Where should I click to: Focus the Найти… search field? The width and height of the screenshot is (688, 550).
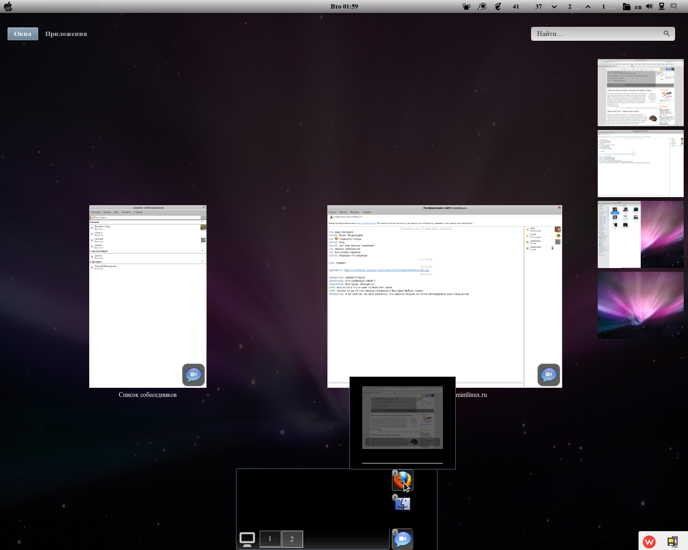pyautogui.click(x=603, y=34)
